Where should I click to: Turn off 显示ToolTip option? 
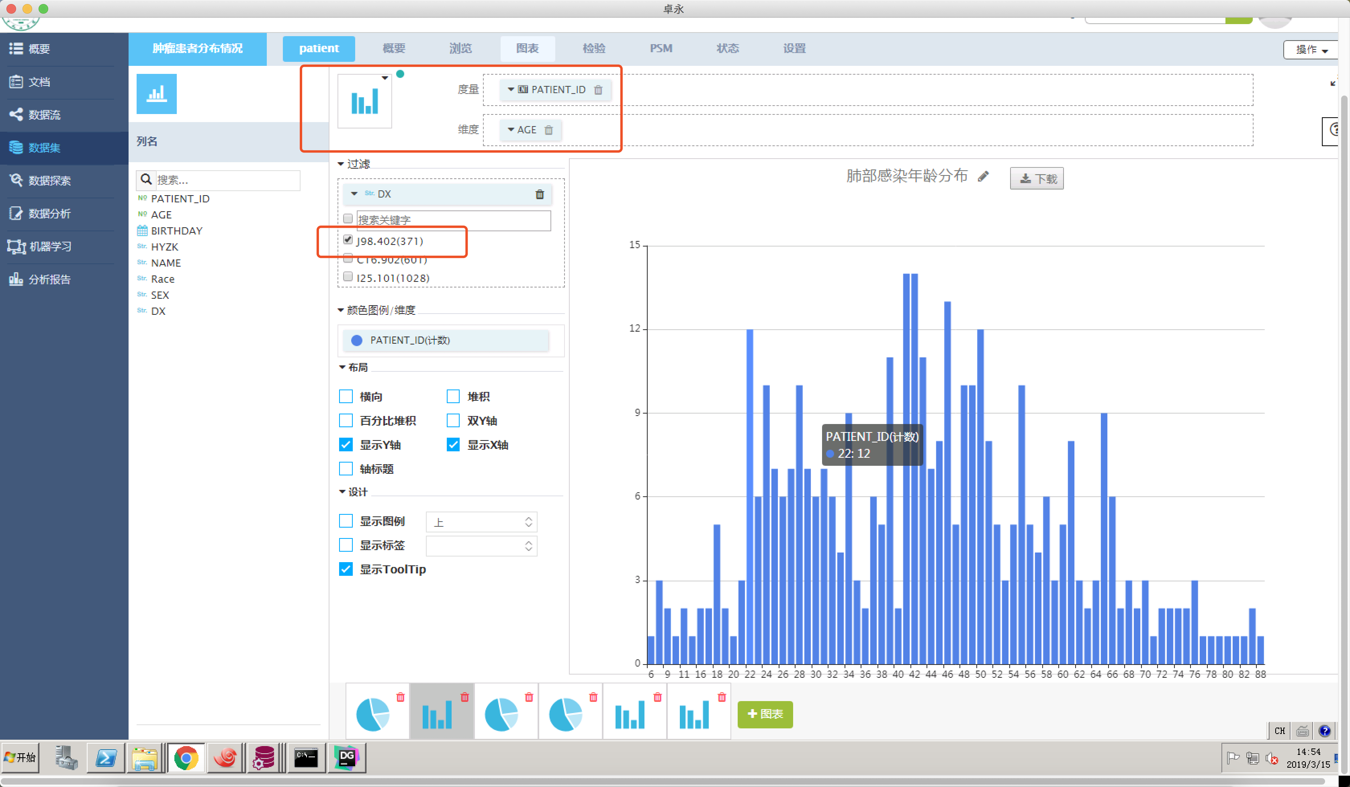(346, 569)
